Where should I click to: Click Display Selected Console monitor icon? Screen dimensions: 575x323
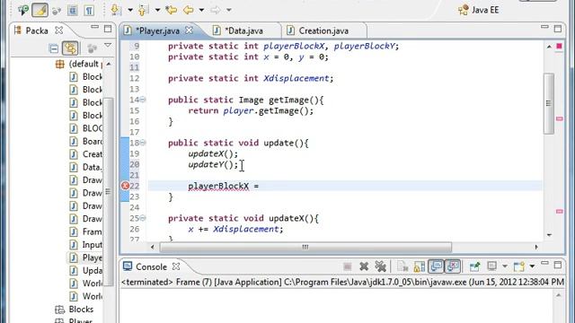491,266
